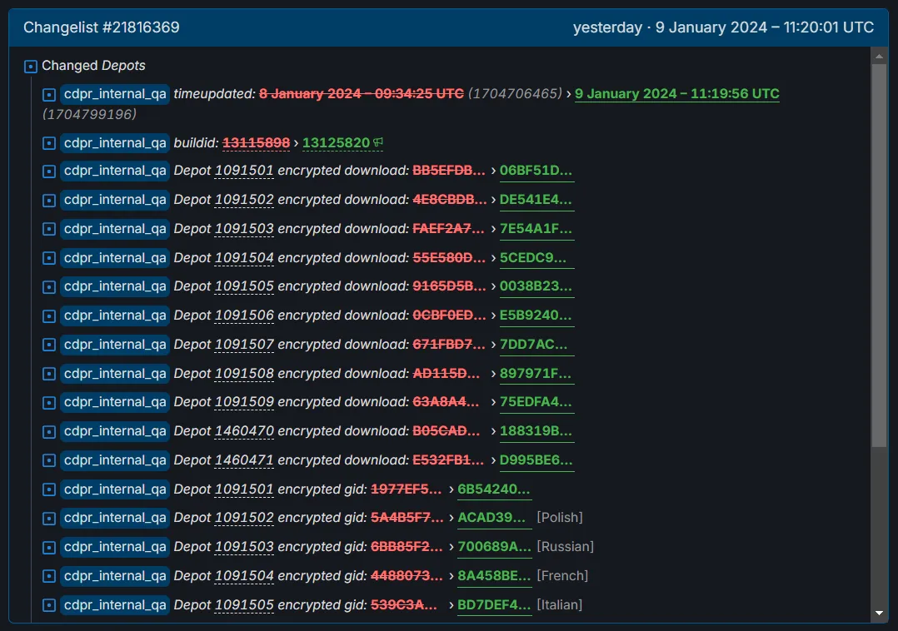Click new hash 75EDFA4...
The image size is (898, 631).
(536, 402)
